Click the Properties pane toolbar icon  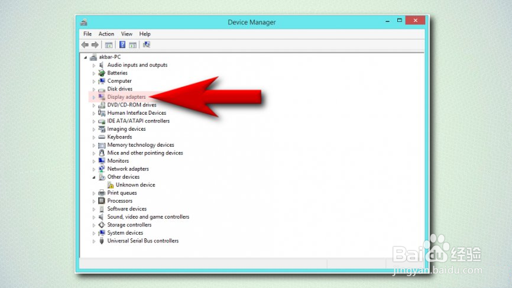pos(132,45)
